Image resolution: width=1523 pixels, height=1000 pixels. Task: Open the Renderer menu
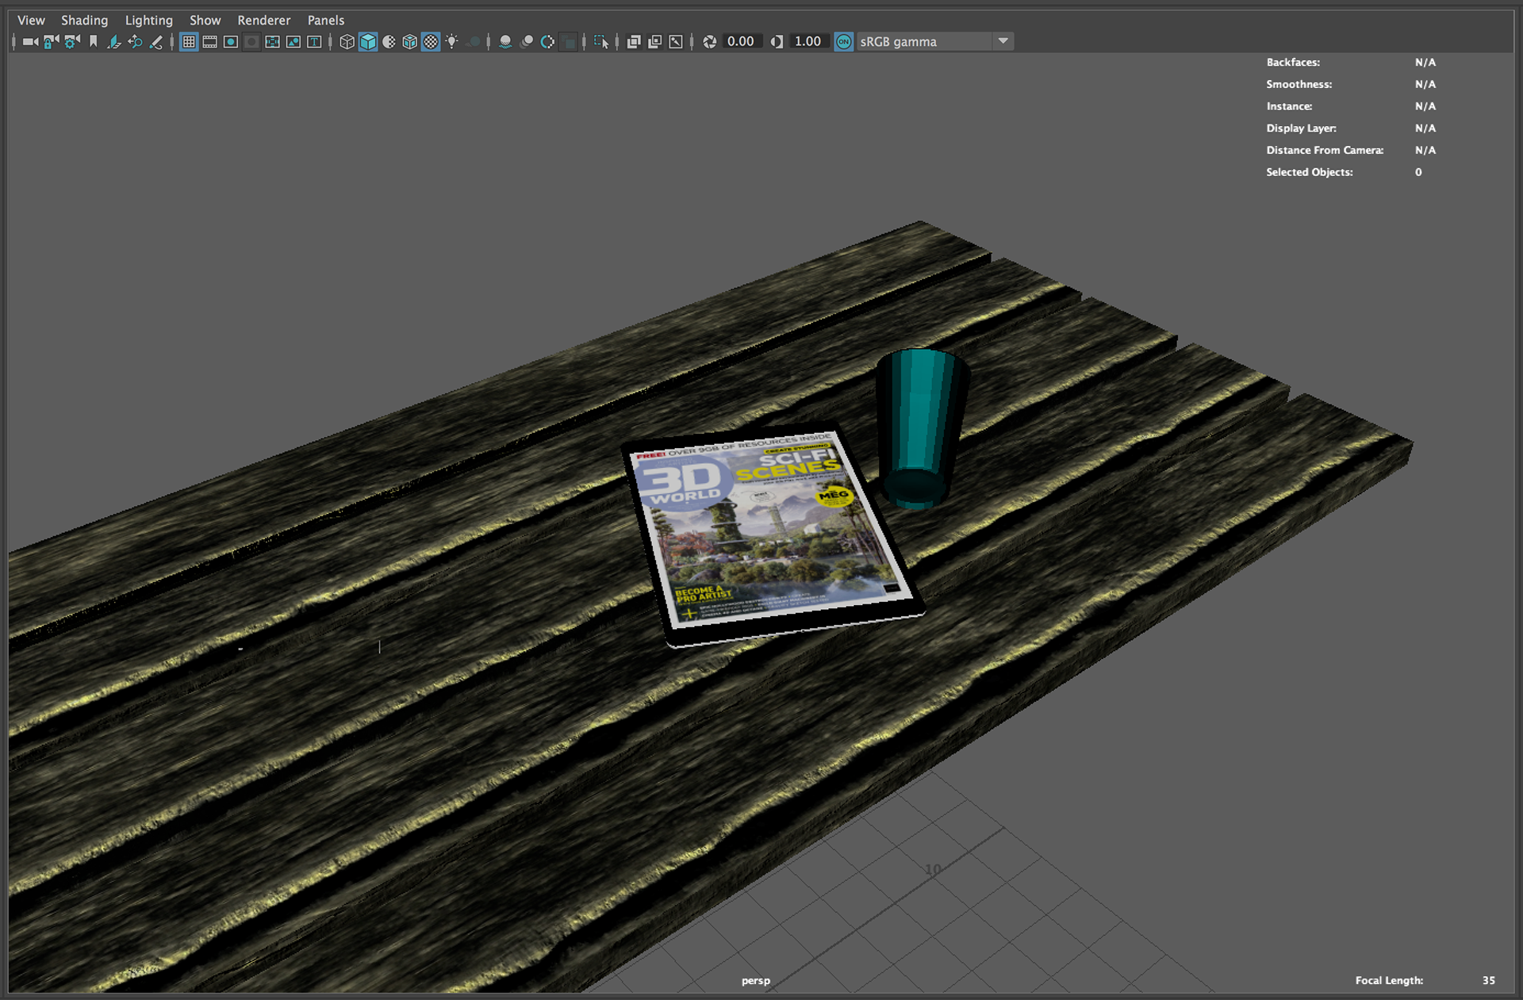point(263,20)
